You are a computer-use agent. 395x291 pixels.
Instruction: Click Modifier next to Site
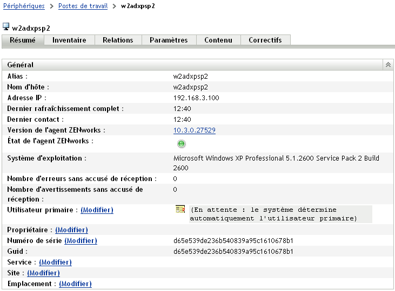coord(44,273)
